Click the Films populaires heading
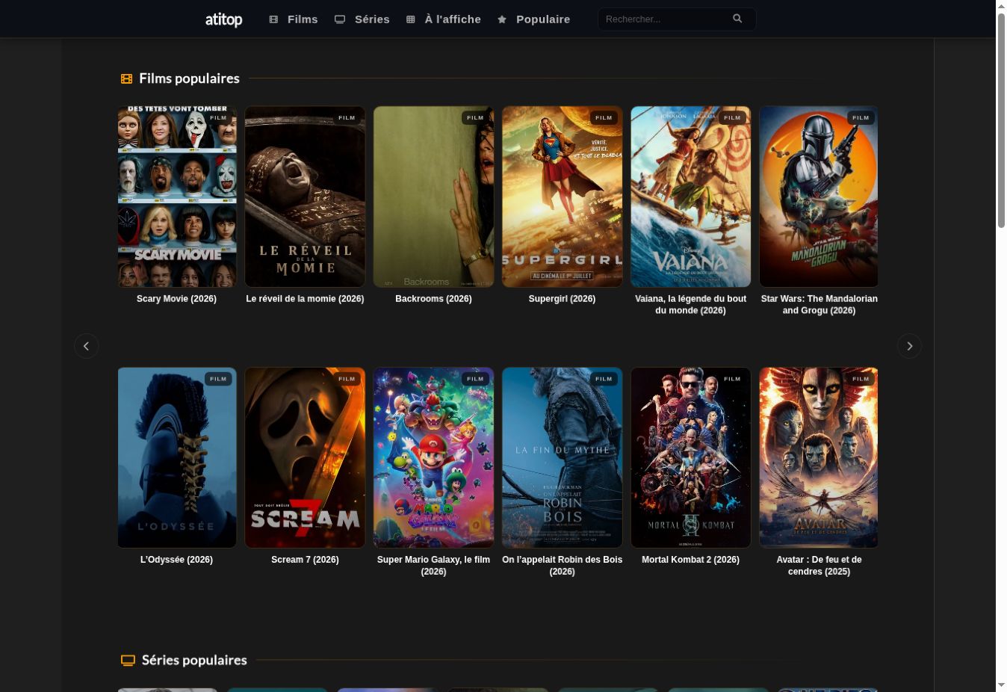 pyautogui.click(x=189, y=78)
